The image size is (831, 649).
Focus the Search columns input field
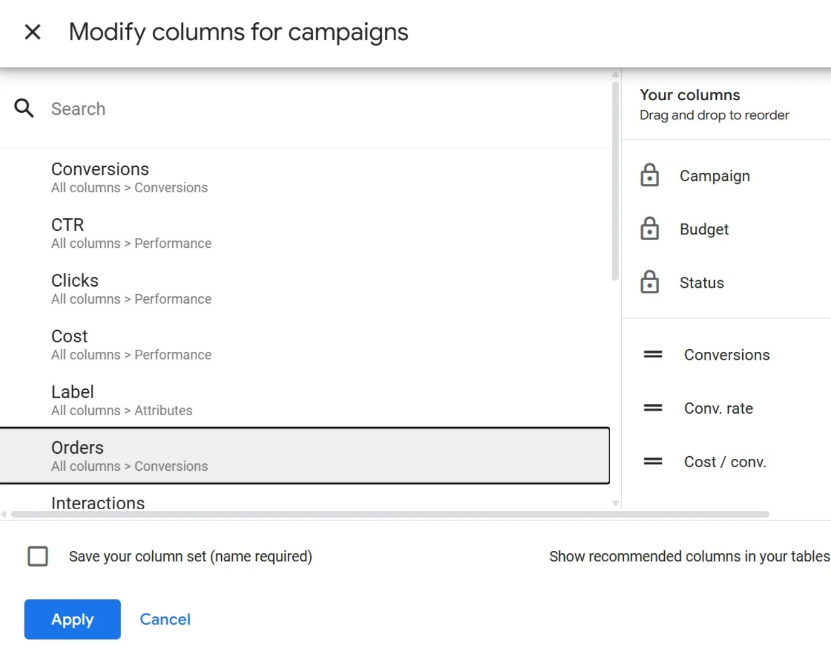[x=327, y=109]
